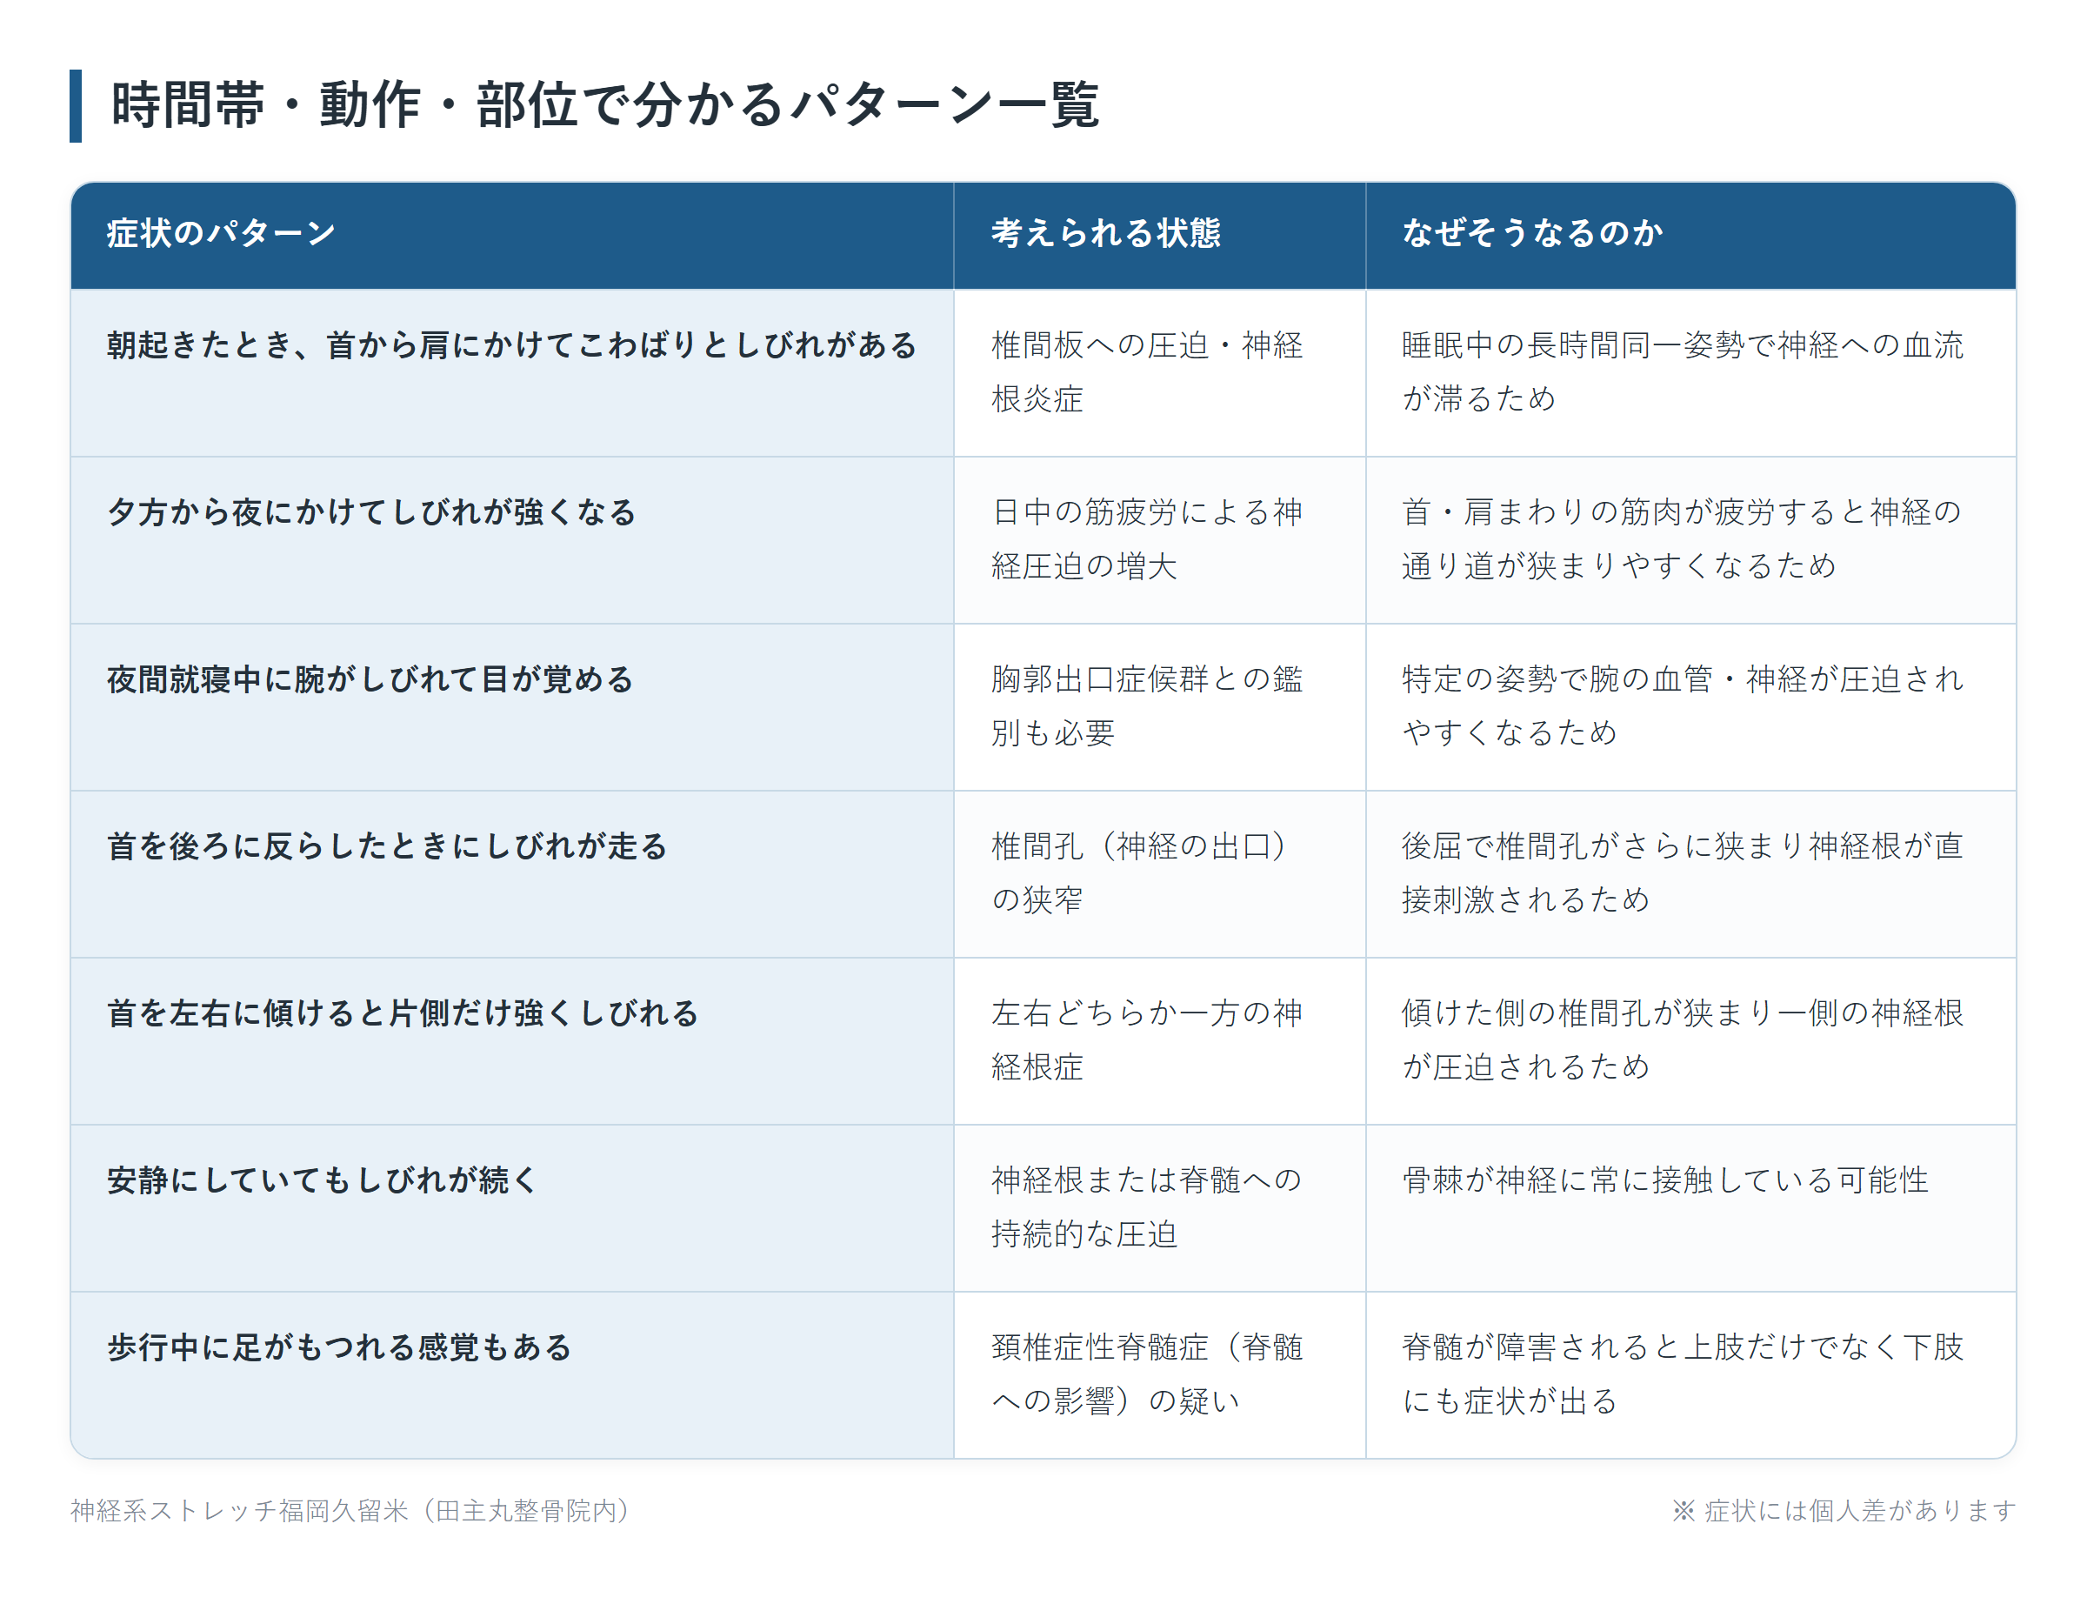2087x1604 pixels.
Task: Select the row 首を後ろに反らしたときにしびれが走る
Action: [1043, 873]
